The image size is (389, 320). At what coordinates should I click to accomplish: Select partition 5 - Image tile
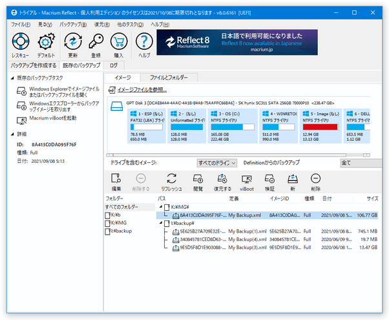(321, 126)
